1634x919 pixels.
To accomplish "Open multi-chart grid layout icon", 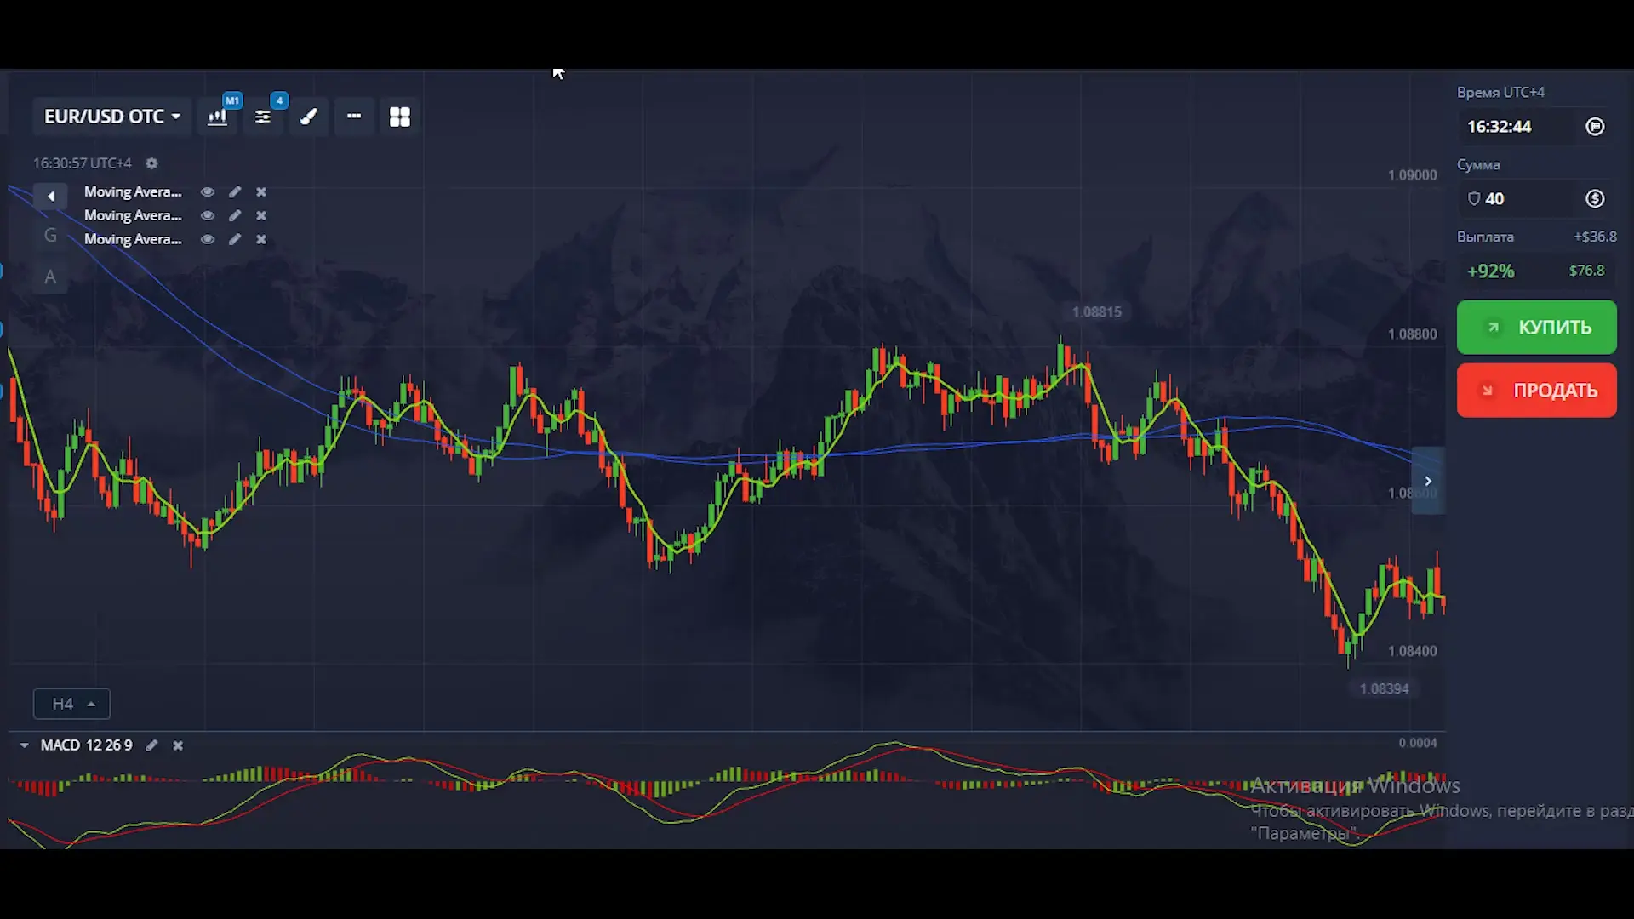I will click(x=399, y=117).
